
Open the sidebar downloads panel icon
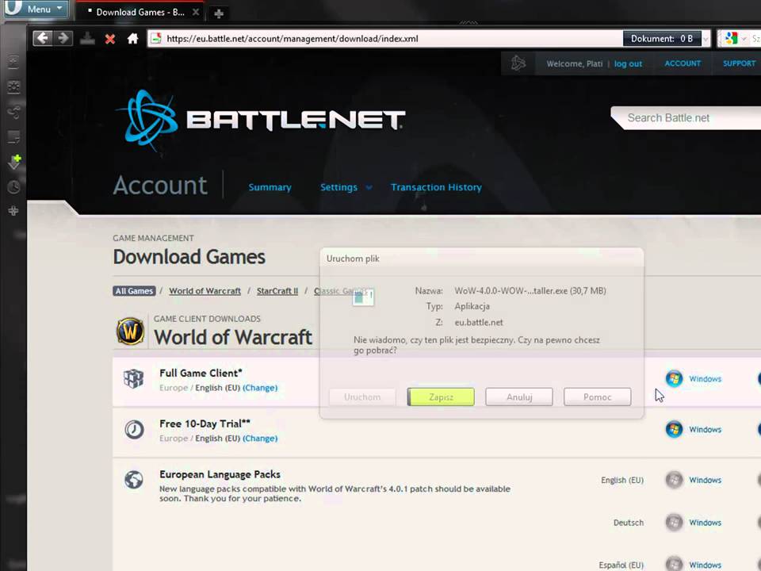(x=14, y=162)
